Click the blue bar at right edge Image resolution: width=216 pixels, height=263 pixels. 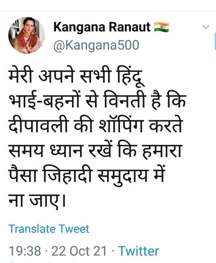pos(215,41)
